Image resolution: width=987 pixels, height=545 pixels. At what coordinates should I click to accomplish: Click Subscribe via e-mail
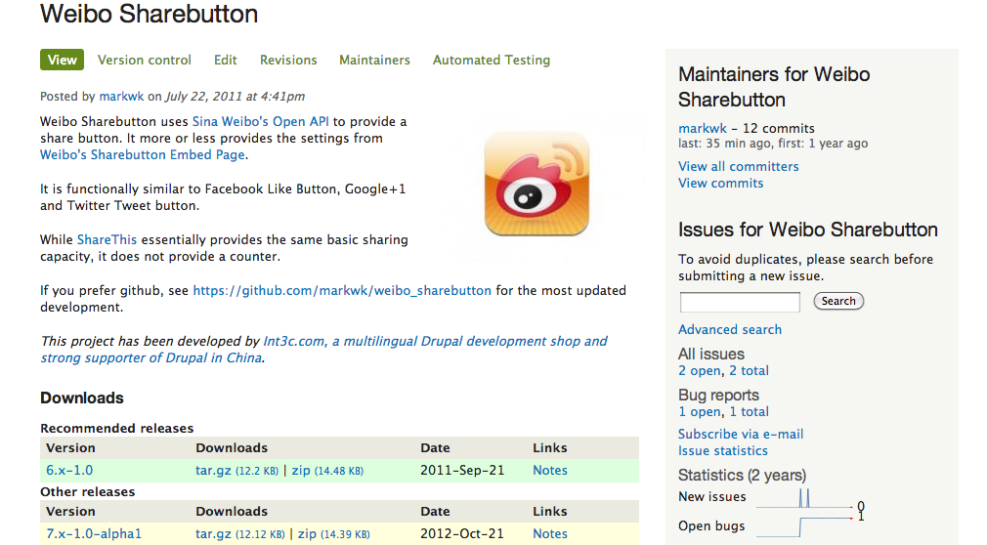[741, 435]
